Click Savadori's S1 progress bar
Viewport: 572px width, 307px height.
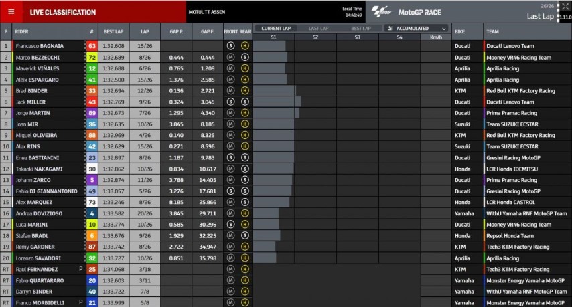click(265, 258)
